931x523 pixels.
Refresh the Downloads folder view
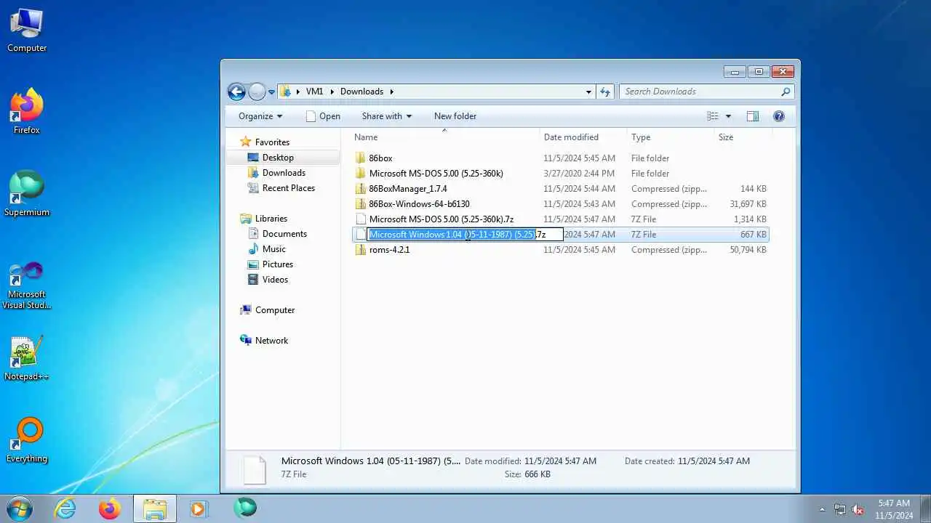pos(605,92)
